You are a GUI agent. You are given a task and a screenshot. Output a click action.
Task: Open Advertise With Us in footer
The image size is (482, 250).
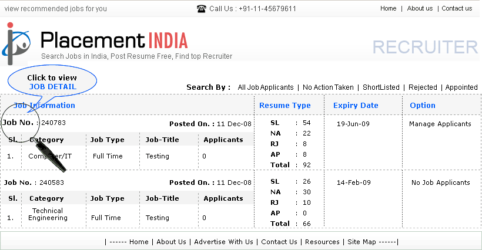[223, 242]
